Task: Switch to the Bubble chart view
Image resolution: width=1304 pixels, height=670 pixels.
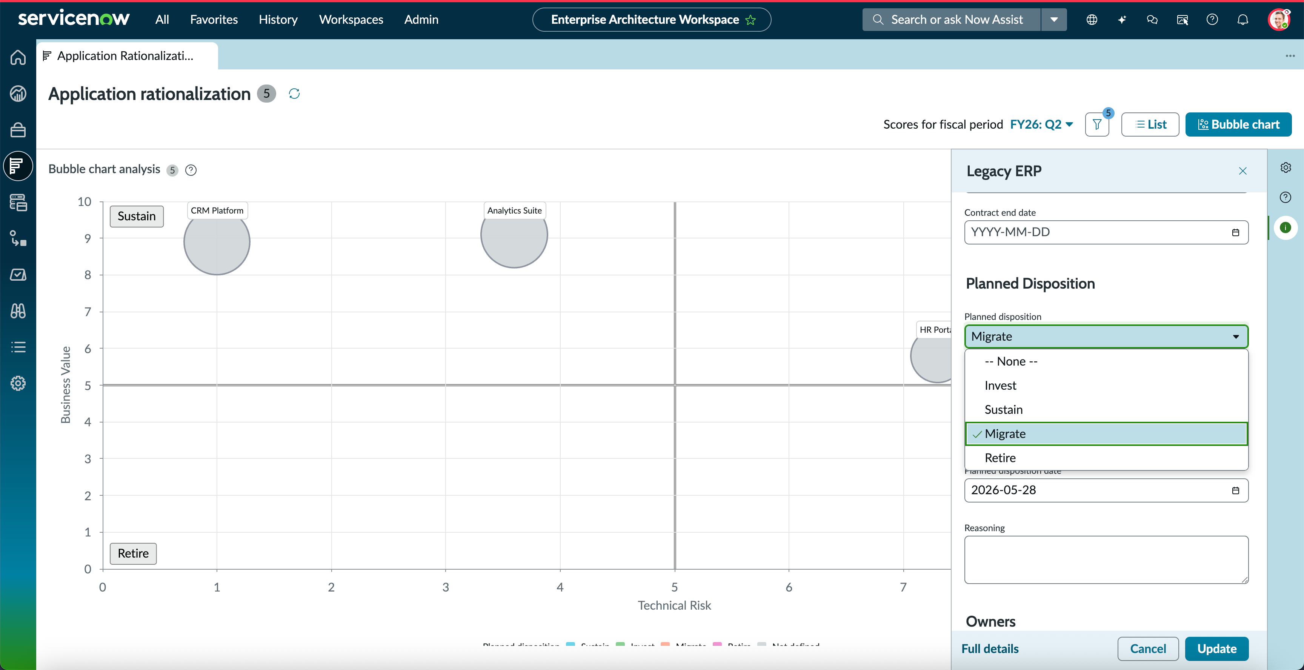Action: coord(1238,124)
